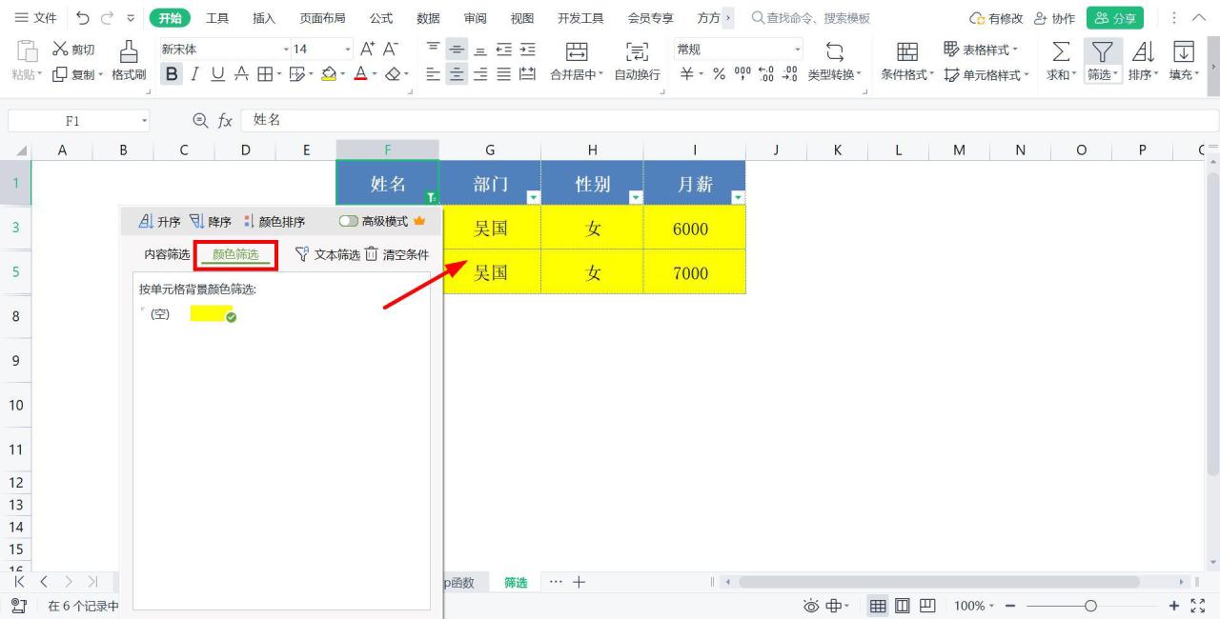Click the Fill (填充) icon
The image size is (1220, 619).
[x=1184, y=52]
